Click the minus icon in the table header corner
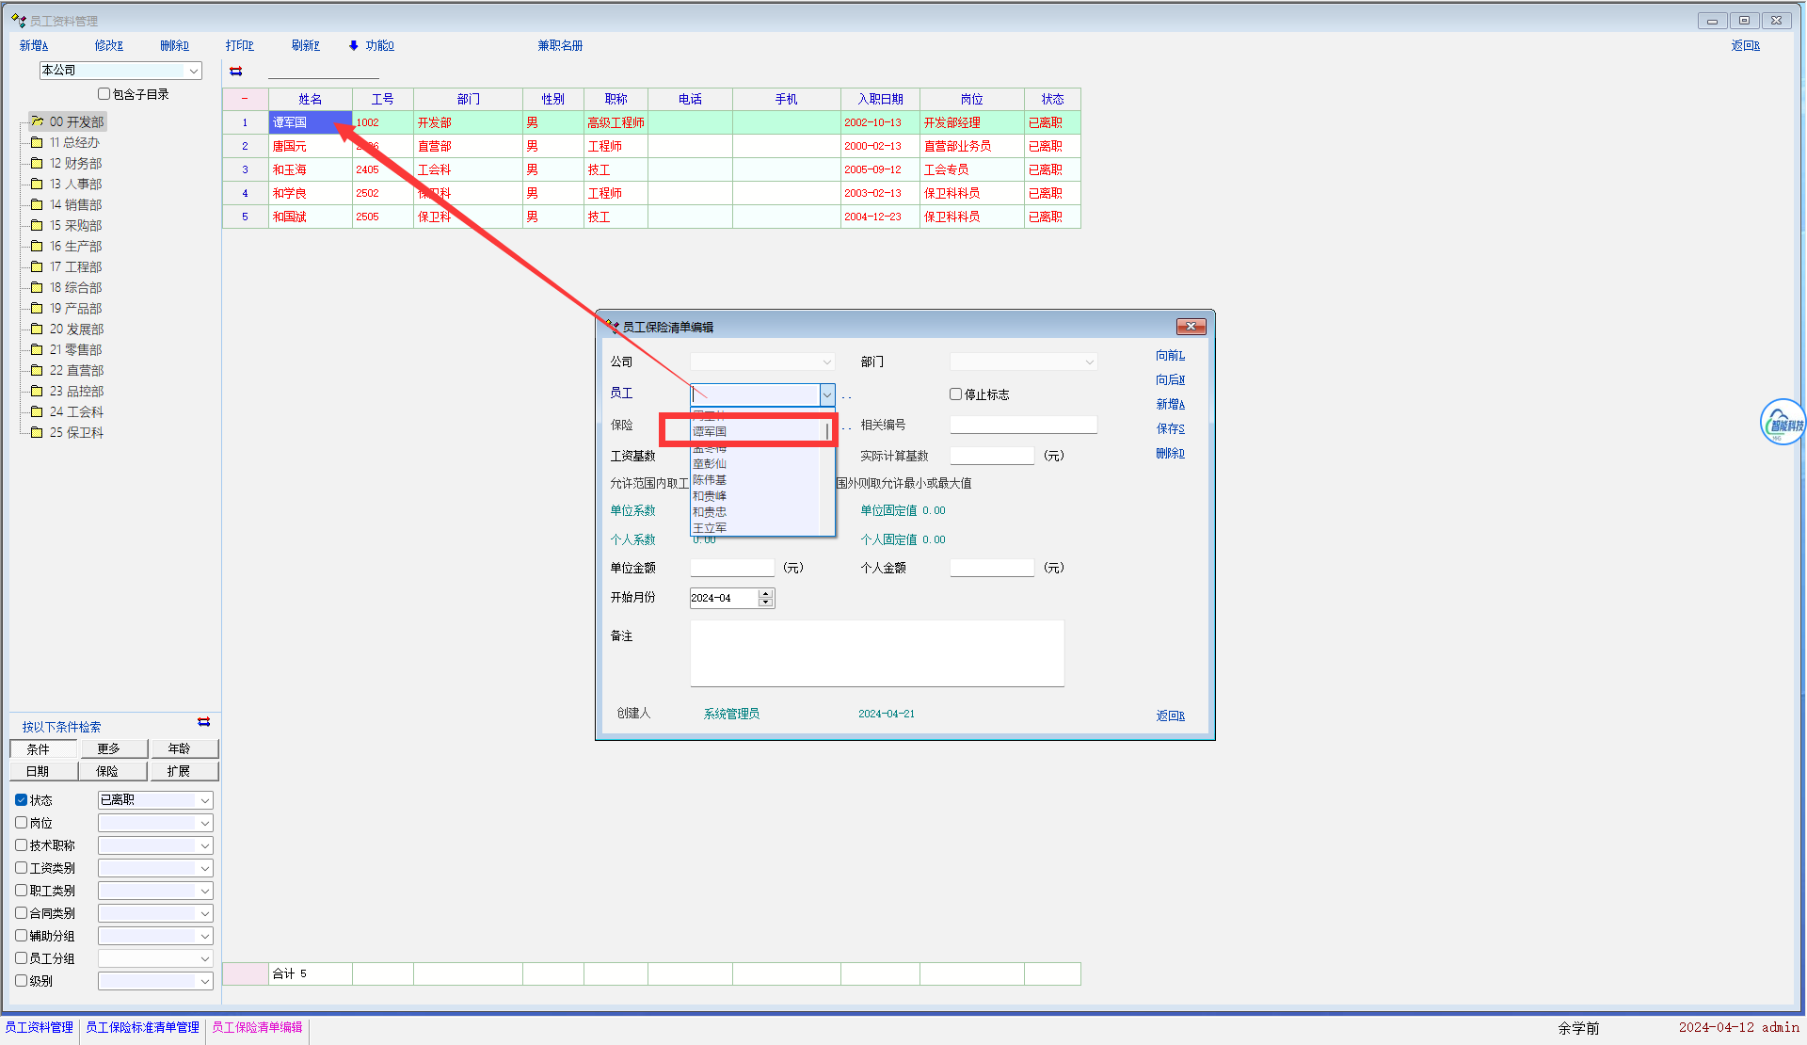Image resolution: width=1807 pixels, height=1045 pixels. coord(245,99)
